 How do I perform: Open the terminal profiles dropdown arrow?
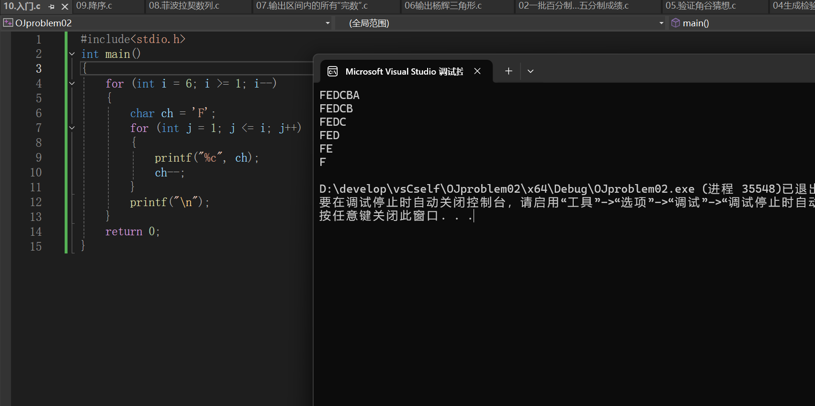531,71
